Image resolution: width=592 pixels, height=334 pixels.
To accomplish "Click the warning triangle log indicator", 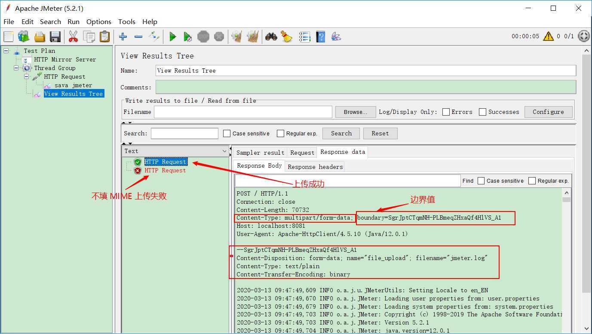I will pos(548,36).
